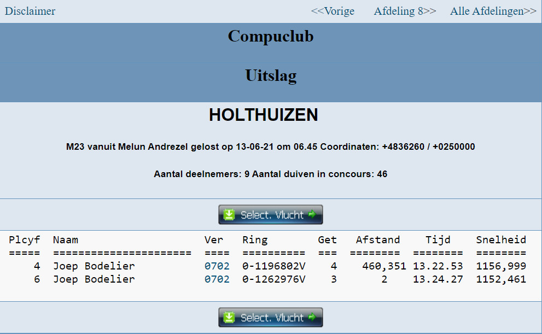The width and height of the screenshot is (542, 334).
Task: Open the Afdeling 8>> link
Action: 405,11
